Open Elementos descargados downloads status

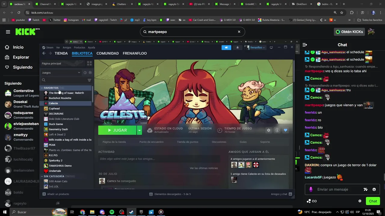click(170, 194)
